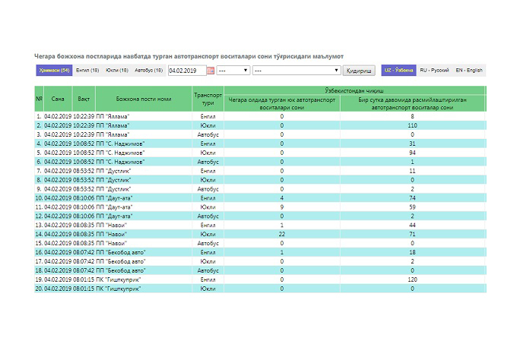Switch to the Енгил (18) tab
Viewport: 517px width, 344px height.
pos(87,70)
